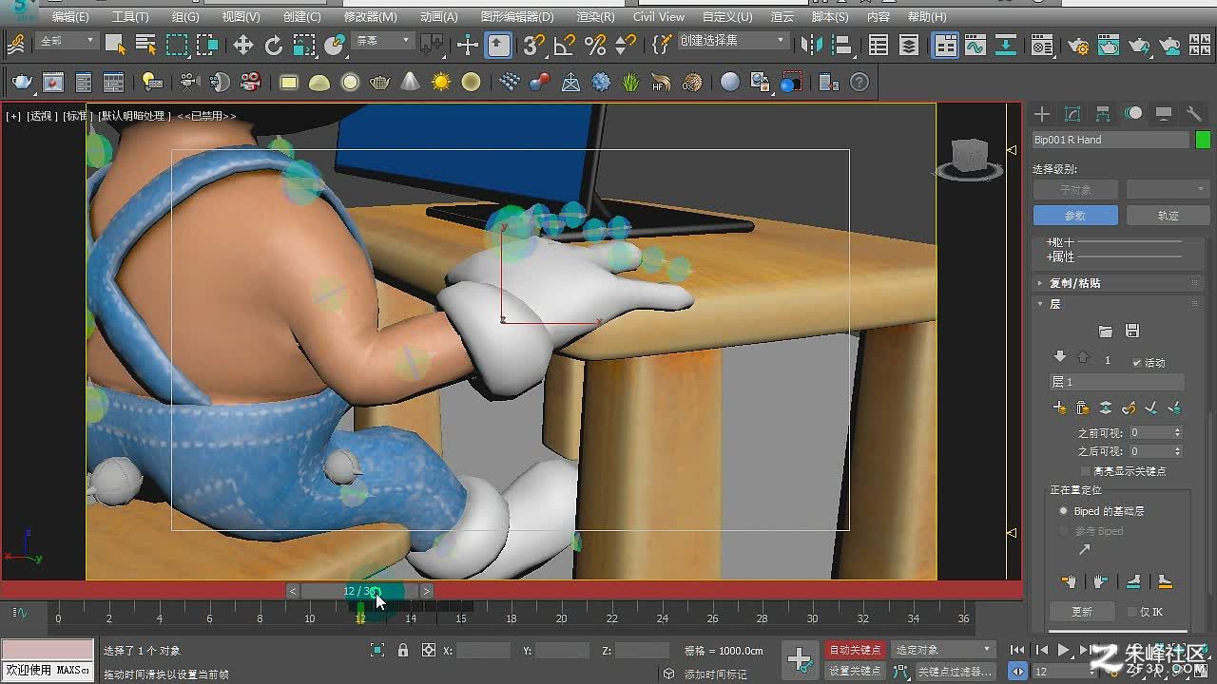Viewport: 1217px width, 684px height.
Task: Open Select by Name list tool
Action: [145, 45]
